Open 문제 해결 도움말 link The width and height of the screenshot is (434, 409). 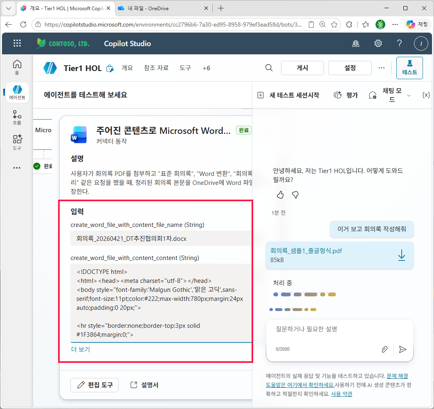click(397, 376)
